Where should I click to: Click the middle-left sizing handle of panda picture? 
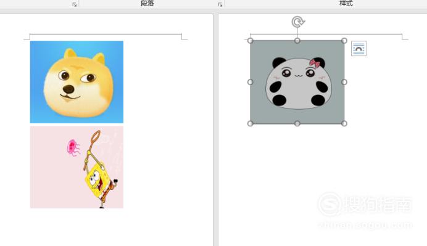click(251, 82)
